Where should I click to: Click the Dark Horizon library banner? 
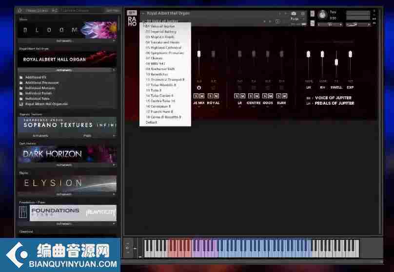tap(67, 154)
